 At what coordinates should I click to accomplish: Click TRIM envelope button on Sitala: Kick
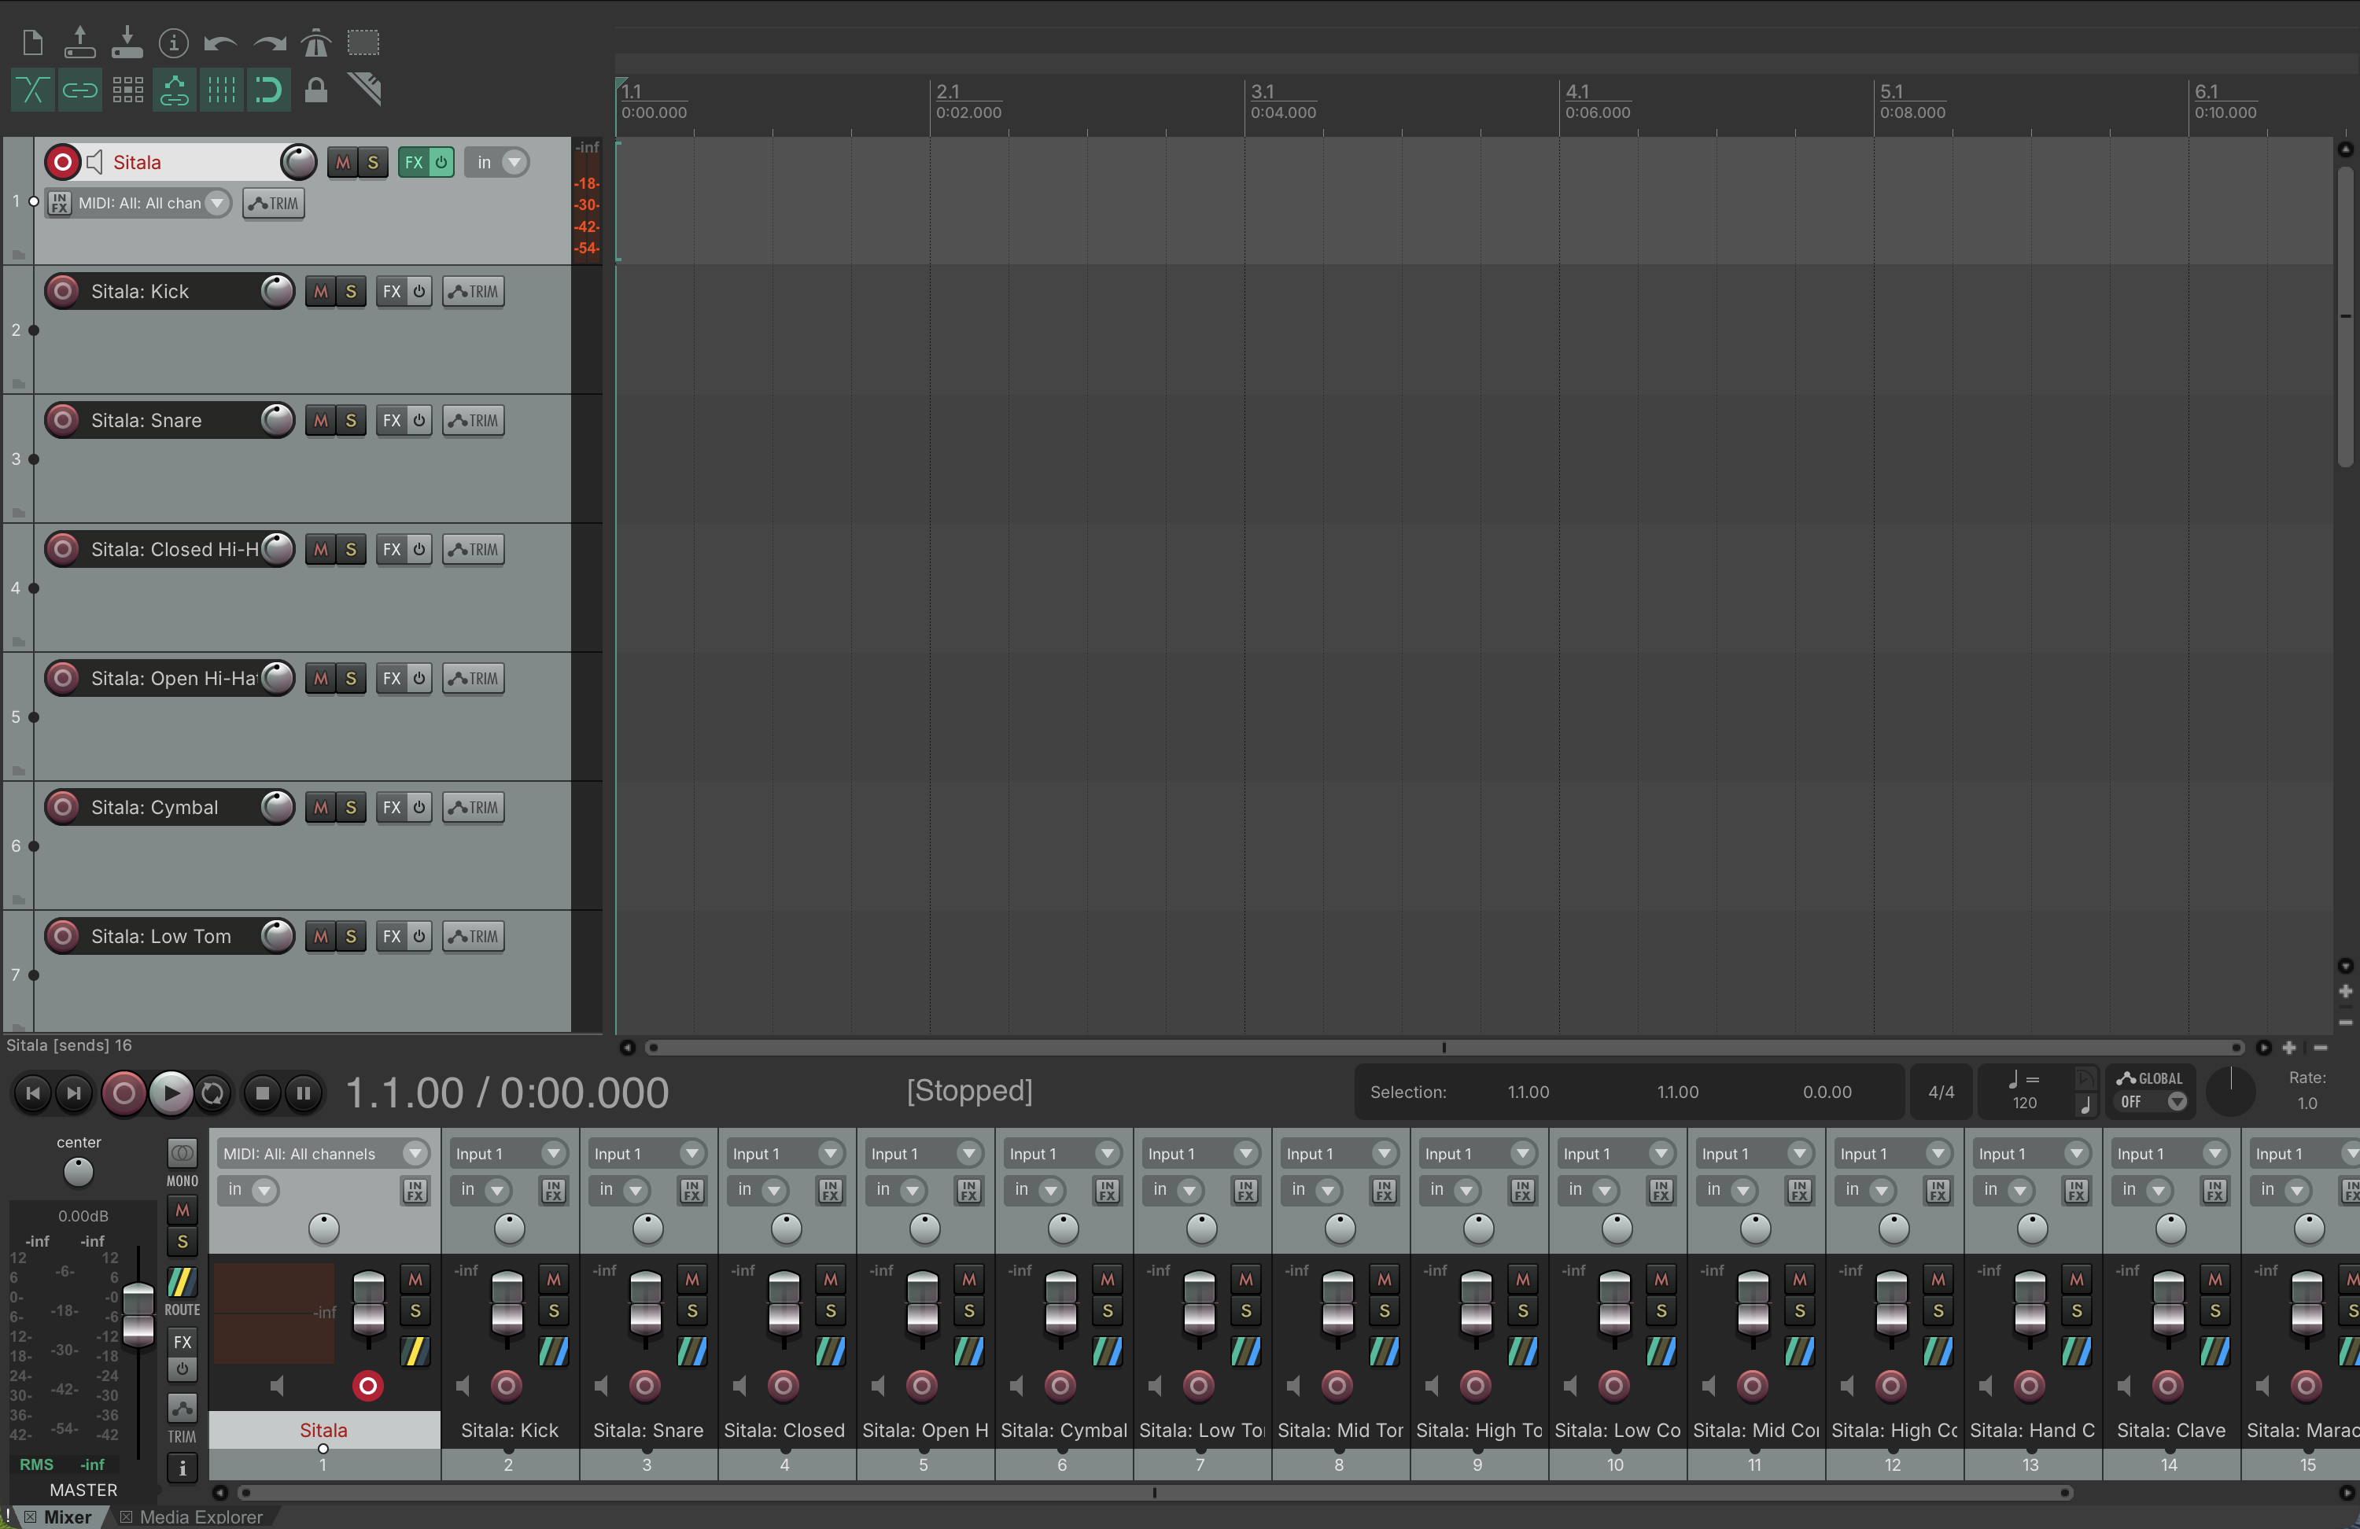click(473, 292)
